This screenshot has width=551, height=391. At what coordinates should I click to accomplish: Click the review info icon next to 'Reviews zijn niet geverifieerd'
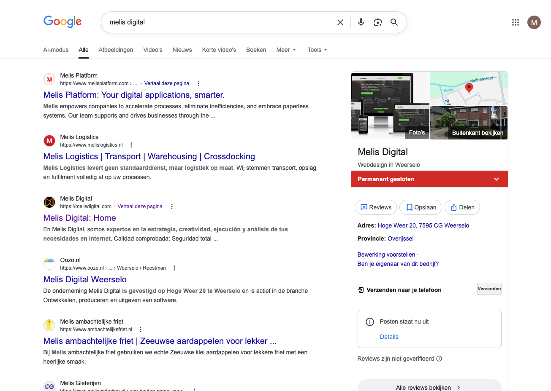[439, 359]
